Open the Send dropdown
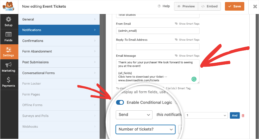 pos(134,115)
